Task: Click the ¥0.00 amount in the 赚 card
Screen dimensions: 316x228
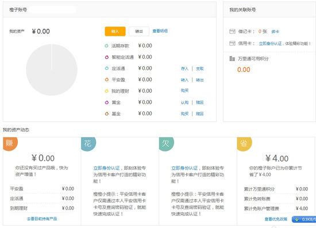Action: click(43, 158)
